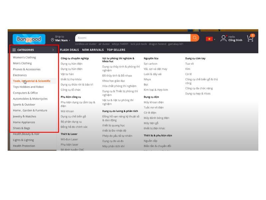This screenshot has height=200, width=266.
Task: Click in the Xiaomi search field
Action: tap(133, 38)
